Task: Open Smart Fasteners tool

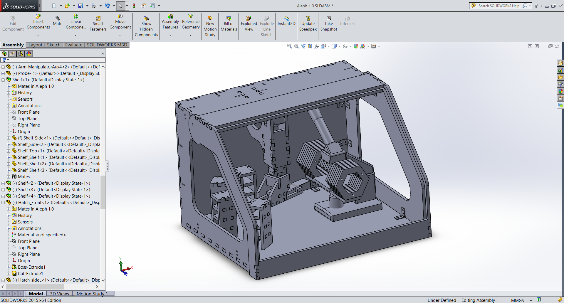Action: pyautogui.click(x=98, y=23)
